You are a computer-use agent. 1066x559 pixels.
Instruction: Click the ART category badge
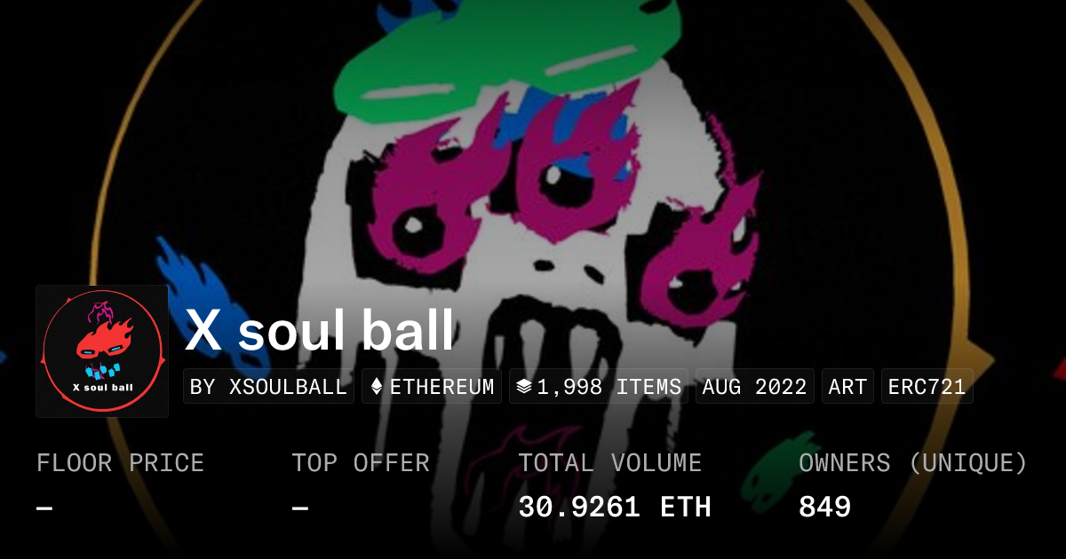tap(847, 387)
